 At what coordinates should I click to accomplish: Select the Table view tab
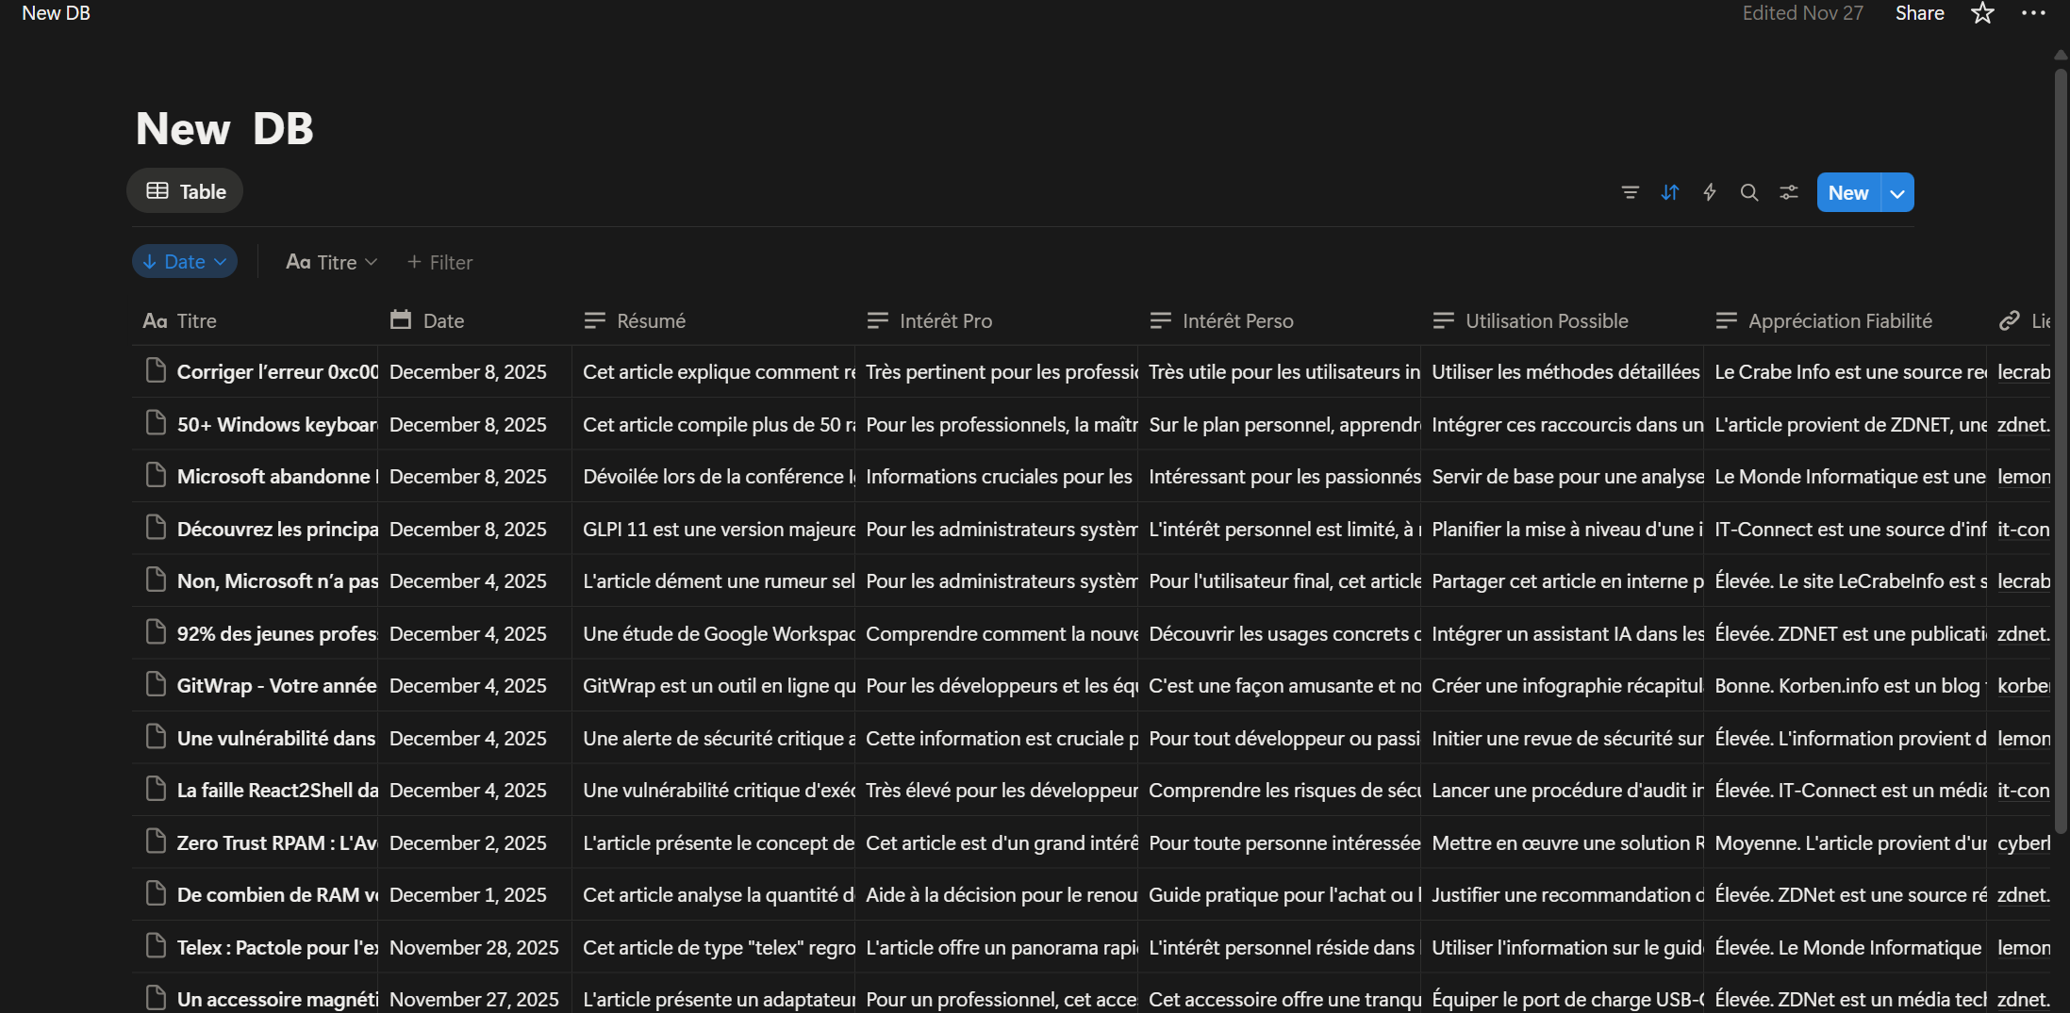(186, 191)
